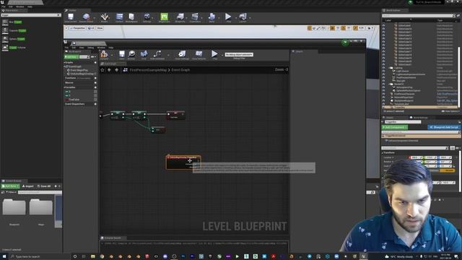Click Browse in Blueprint toolbar
The height and width of the screenshot is (260, 462).
coord(131,55)
